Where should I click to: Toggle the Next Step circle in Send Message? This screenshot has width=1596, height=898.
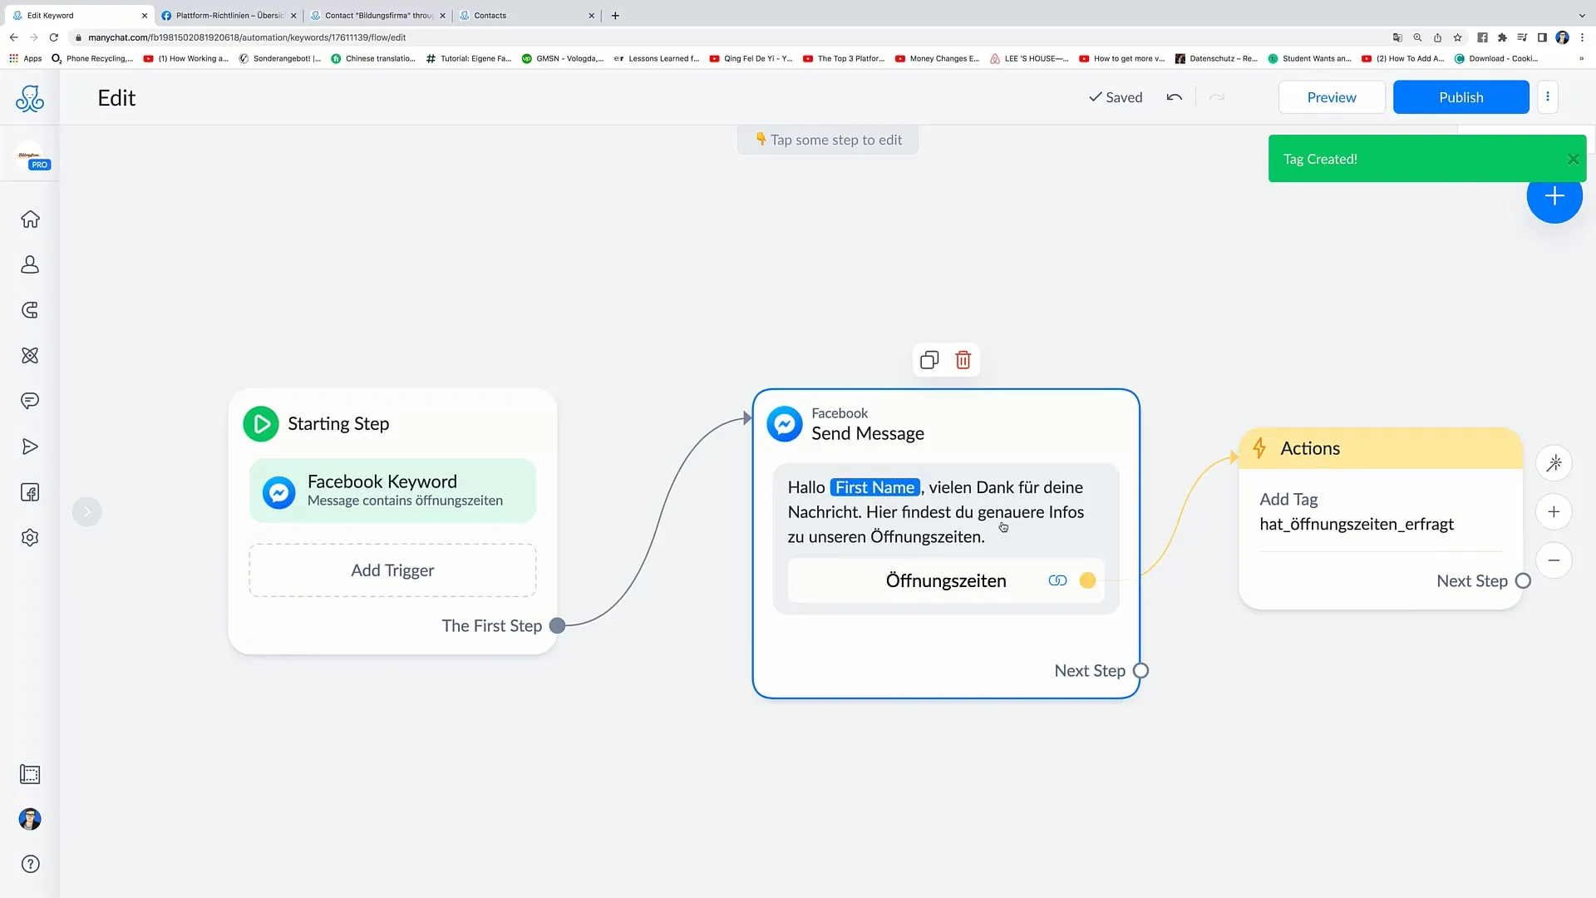pyautogui.click(x=1141, y=670)
